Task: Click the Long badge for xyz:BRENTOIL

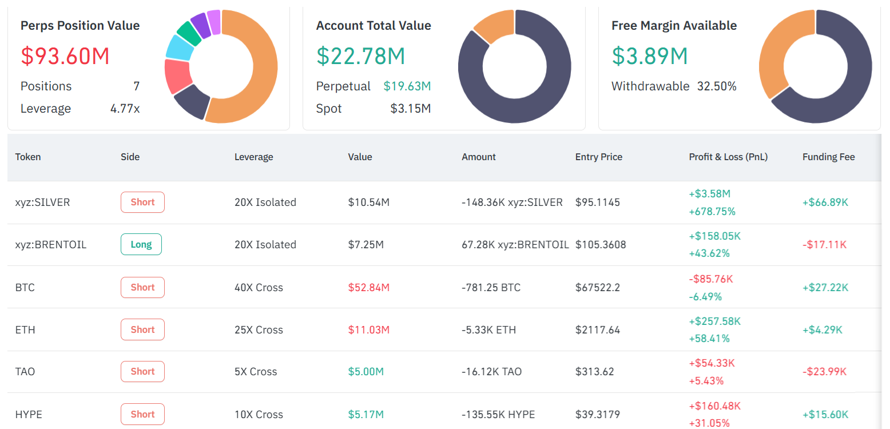Action: [141, 244]
